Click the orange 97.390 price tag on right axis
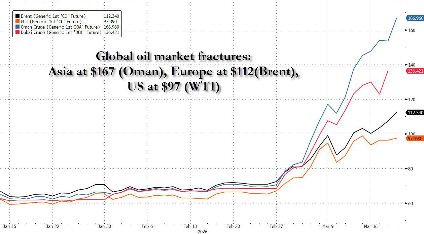 click(x=415, y=139)
